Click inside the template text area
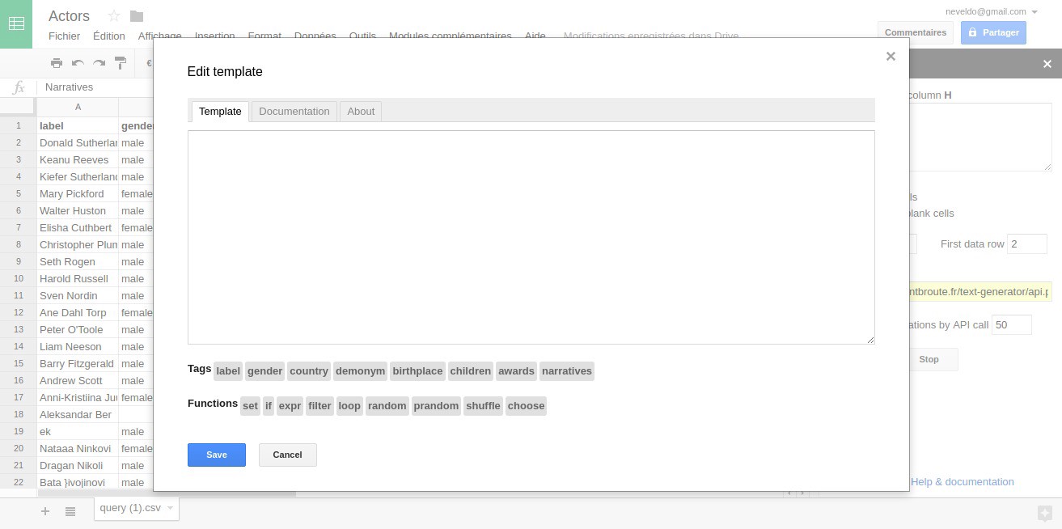 point(531,237)
